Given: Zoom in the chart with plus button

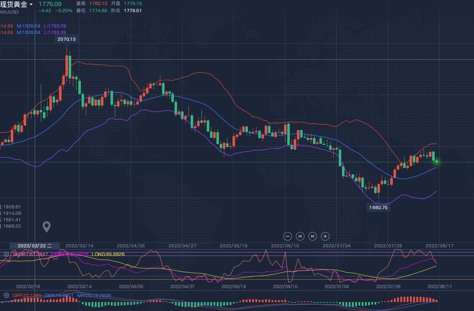Looking at the screenshot, I should coord(325,236).
